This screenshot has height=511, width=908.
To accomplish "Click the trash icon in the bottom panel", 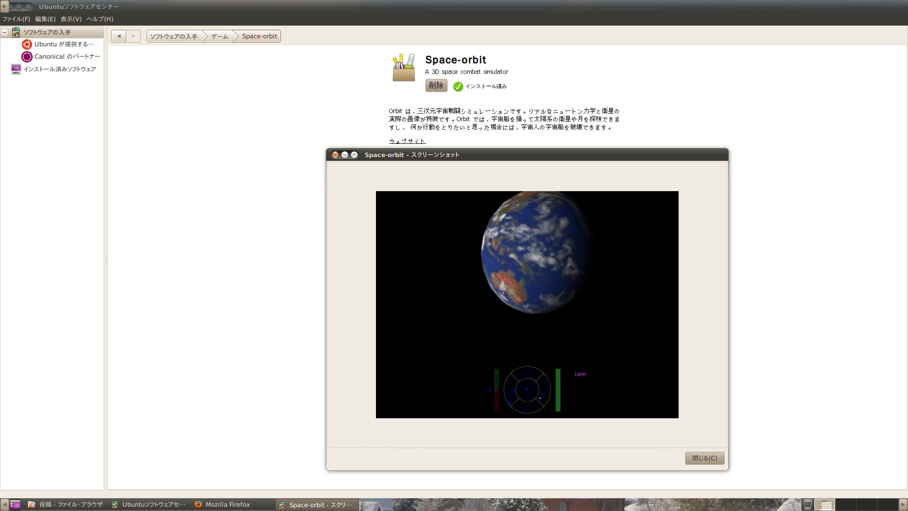I will (808, 505).
